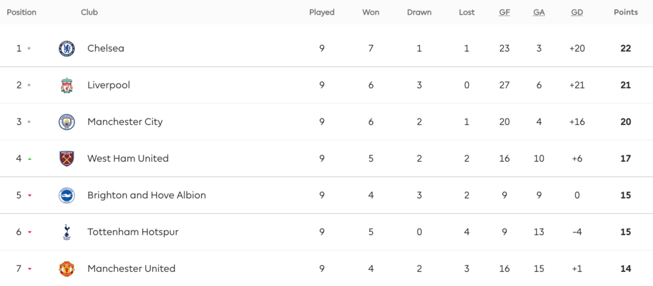Open the Tottenham Hotspur club link
The width and height of the screenshot is (653, 286).
pyautogui.click(x=133, y=232)
